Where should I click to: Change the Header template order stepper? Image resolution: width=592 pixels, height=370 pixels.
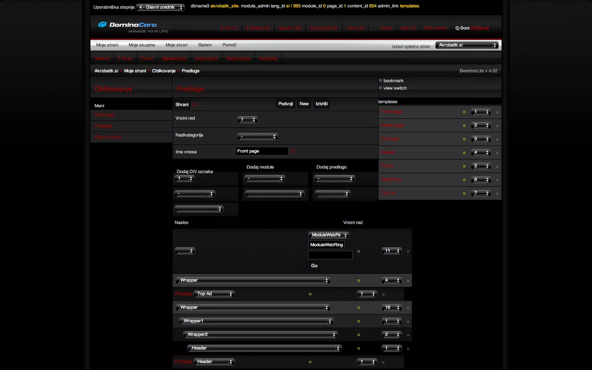pyautogui.click(x=481, y=153)
